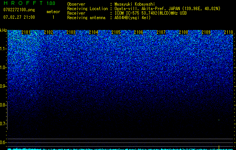The image size is (236, 150).
Task: Click the date stamp 07.02.27 21:00
Action: tap(19, 17)
